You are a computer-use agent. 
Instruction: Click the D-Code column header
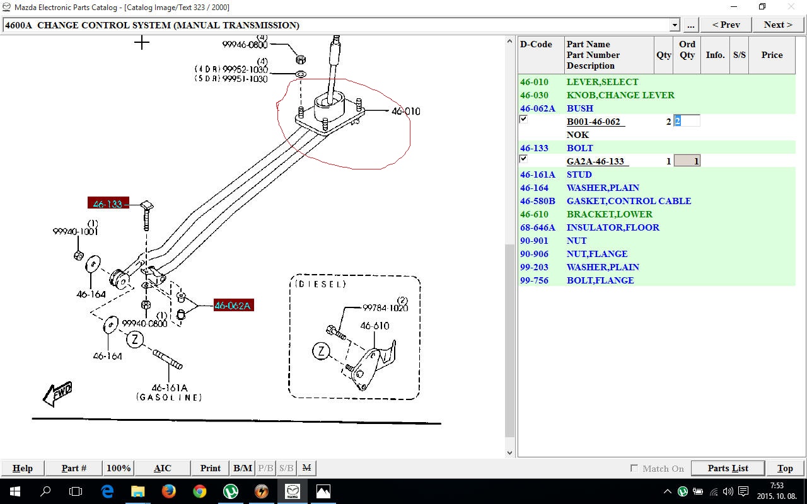[541, 55]
